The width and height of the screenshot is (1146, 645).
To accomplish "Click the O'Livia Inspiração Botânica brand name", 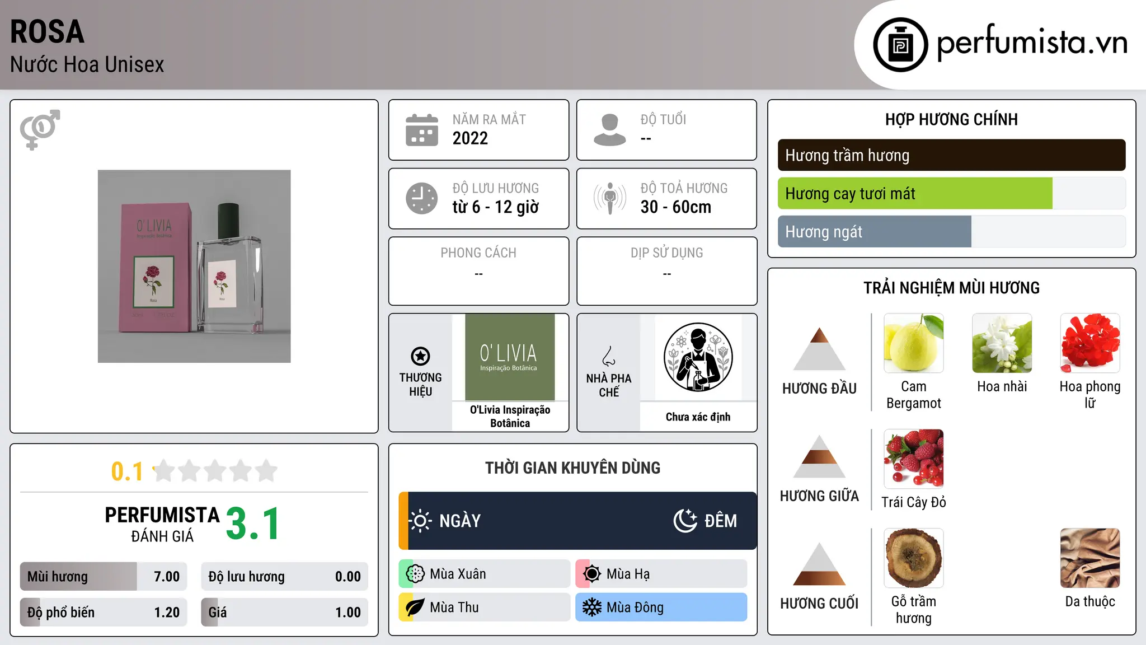I will 510,417.
